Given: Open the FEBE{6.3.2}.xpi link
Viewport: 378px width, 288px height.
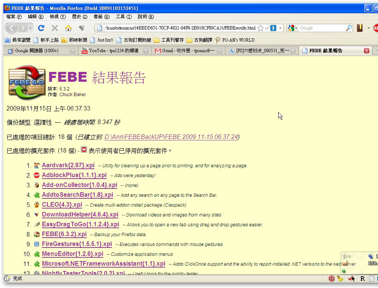Looking at the screenshot, I should [x=64, y=234].
